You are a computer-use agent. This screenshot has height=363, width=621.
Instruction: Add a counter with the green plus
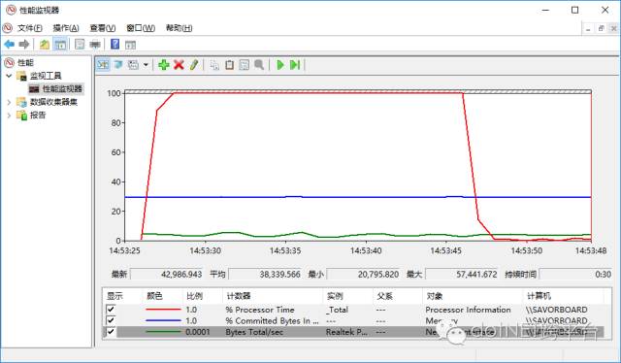coord(164,65)
